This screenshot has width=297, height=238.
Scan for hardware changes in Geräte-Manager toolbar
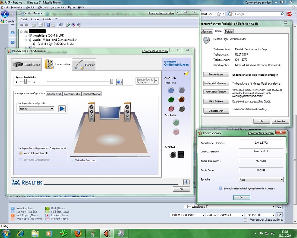coord(60,25)
